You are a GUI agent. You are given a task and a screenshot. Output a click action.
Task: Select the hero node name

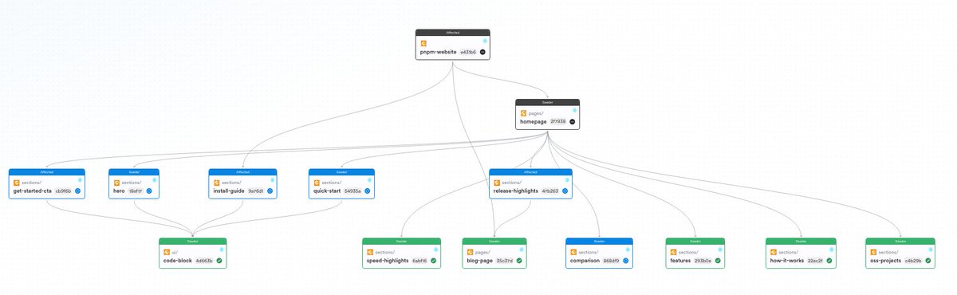[119, 191]
